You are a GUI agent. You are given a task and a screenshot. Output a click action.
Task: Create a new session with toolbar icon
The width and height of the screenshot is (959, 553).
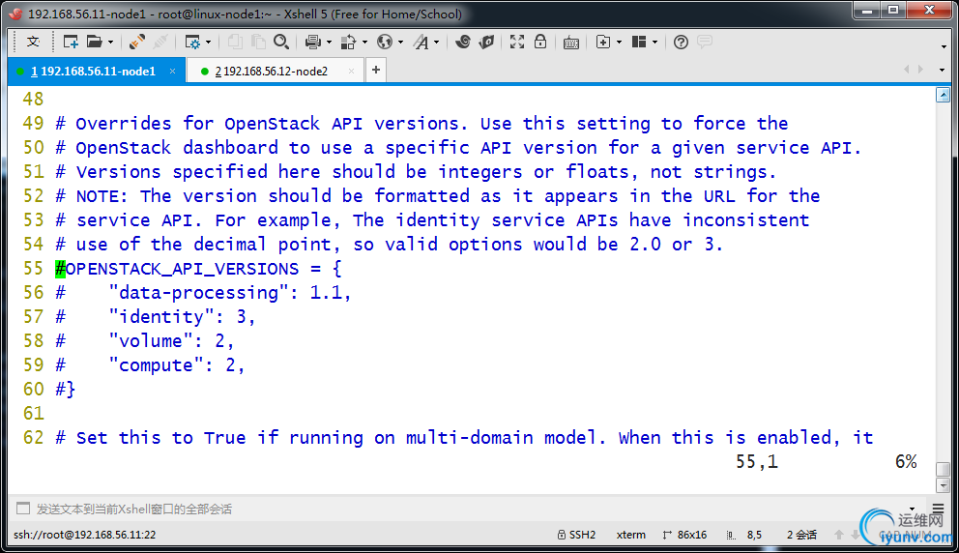click(x=71, y=42)
